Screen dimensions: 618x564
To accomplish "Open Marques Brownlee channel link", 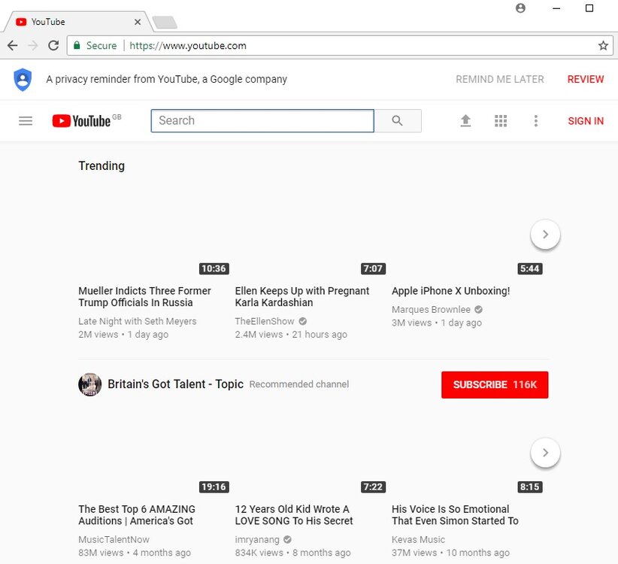I will pos(431,309).
